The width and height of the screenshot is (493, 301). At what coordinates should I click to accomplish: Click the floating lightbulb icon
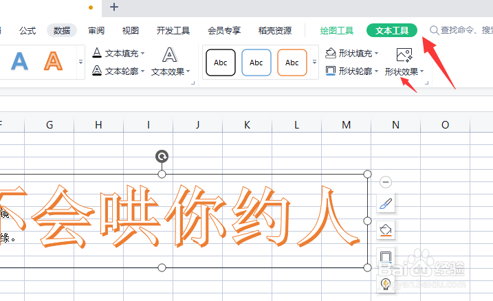pos(386,284)
